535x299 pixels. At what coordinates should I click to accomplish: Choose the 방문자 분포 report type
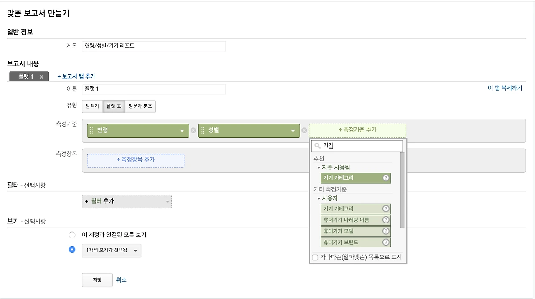click(140, 106)
